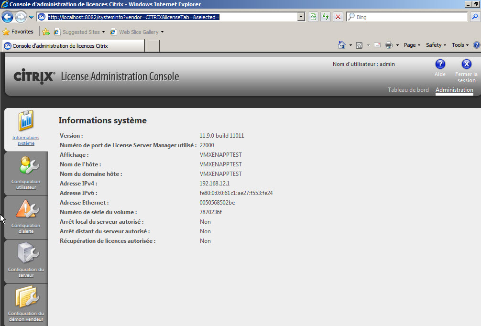The image size is (481, 326).
Task: Click the Home icon in command bar
Action: pyautogui.click(x=342, y=45)
